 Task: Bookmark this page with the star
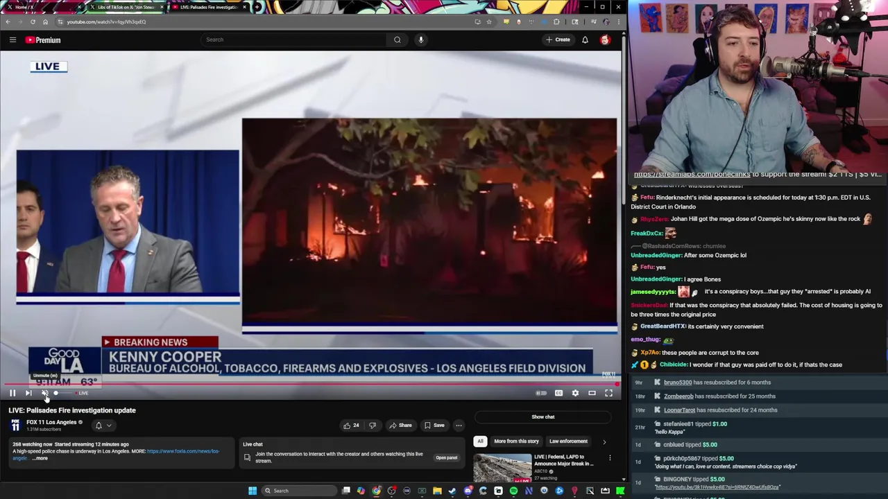(488, 21)
